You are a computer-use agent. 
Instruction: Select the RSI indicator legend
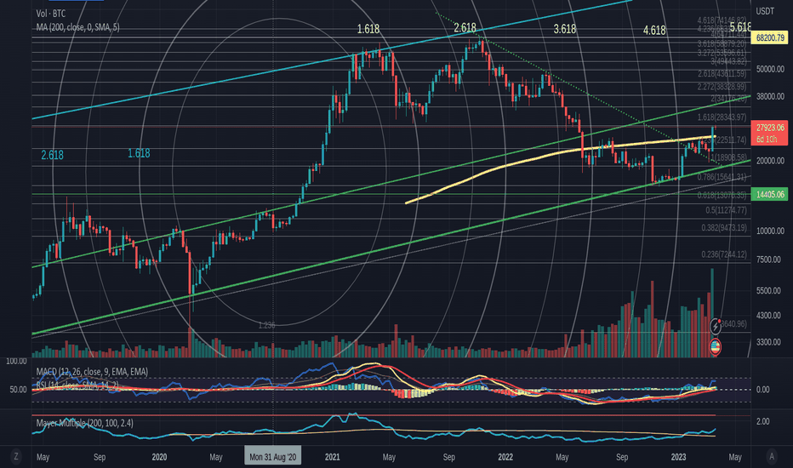coord(77,385)
